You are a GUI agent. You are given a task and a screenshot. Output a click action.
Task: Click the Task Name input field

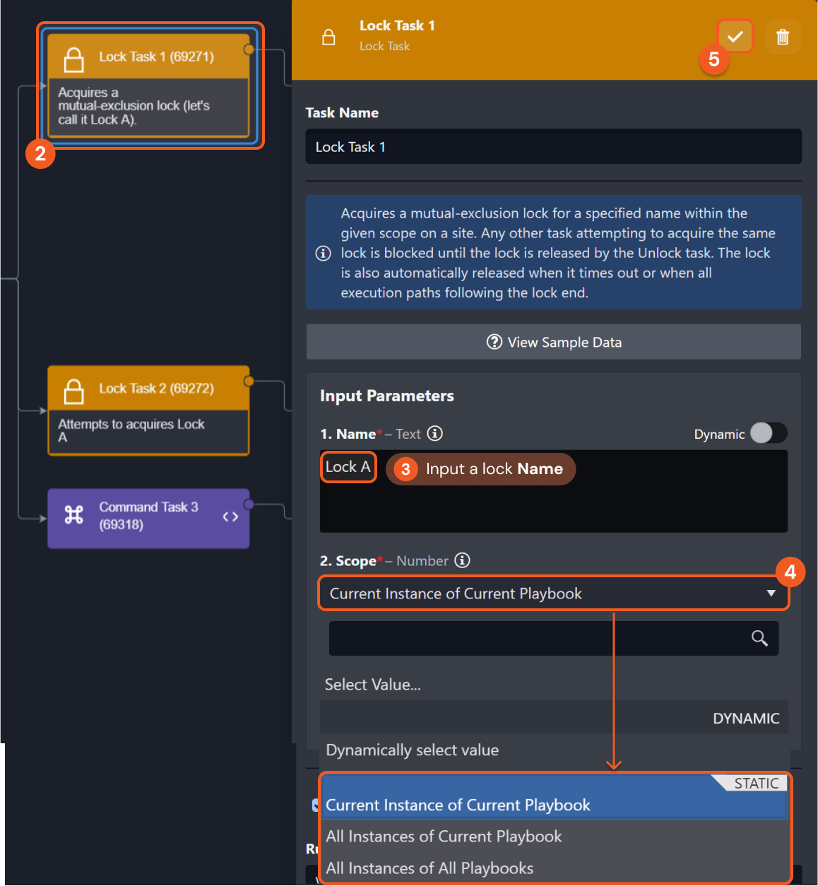[x=554, y=147]
